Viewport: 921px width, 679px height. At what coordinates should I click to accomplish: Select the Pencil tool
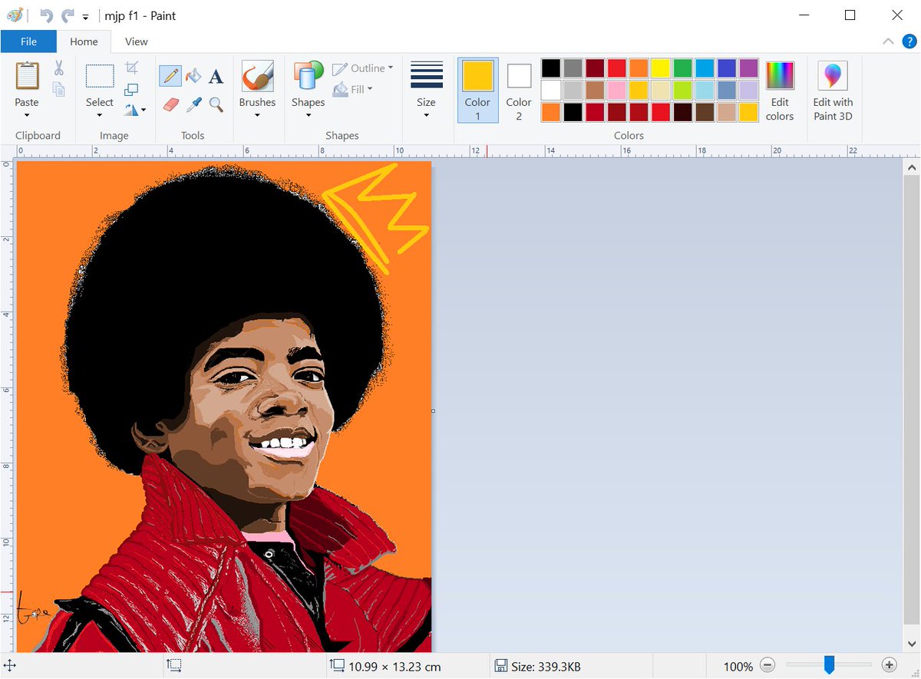170,76
